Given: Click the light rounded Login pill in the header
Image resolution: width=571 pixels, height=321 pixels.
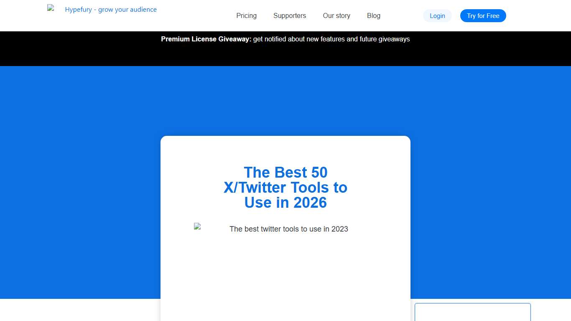Looking at the screenshot, I should click(437, 15).
